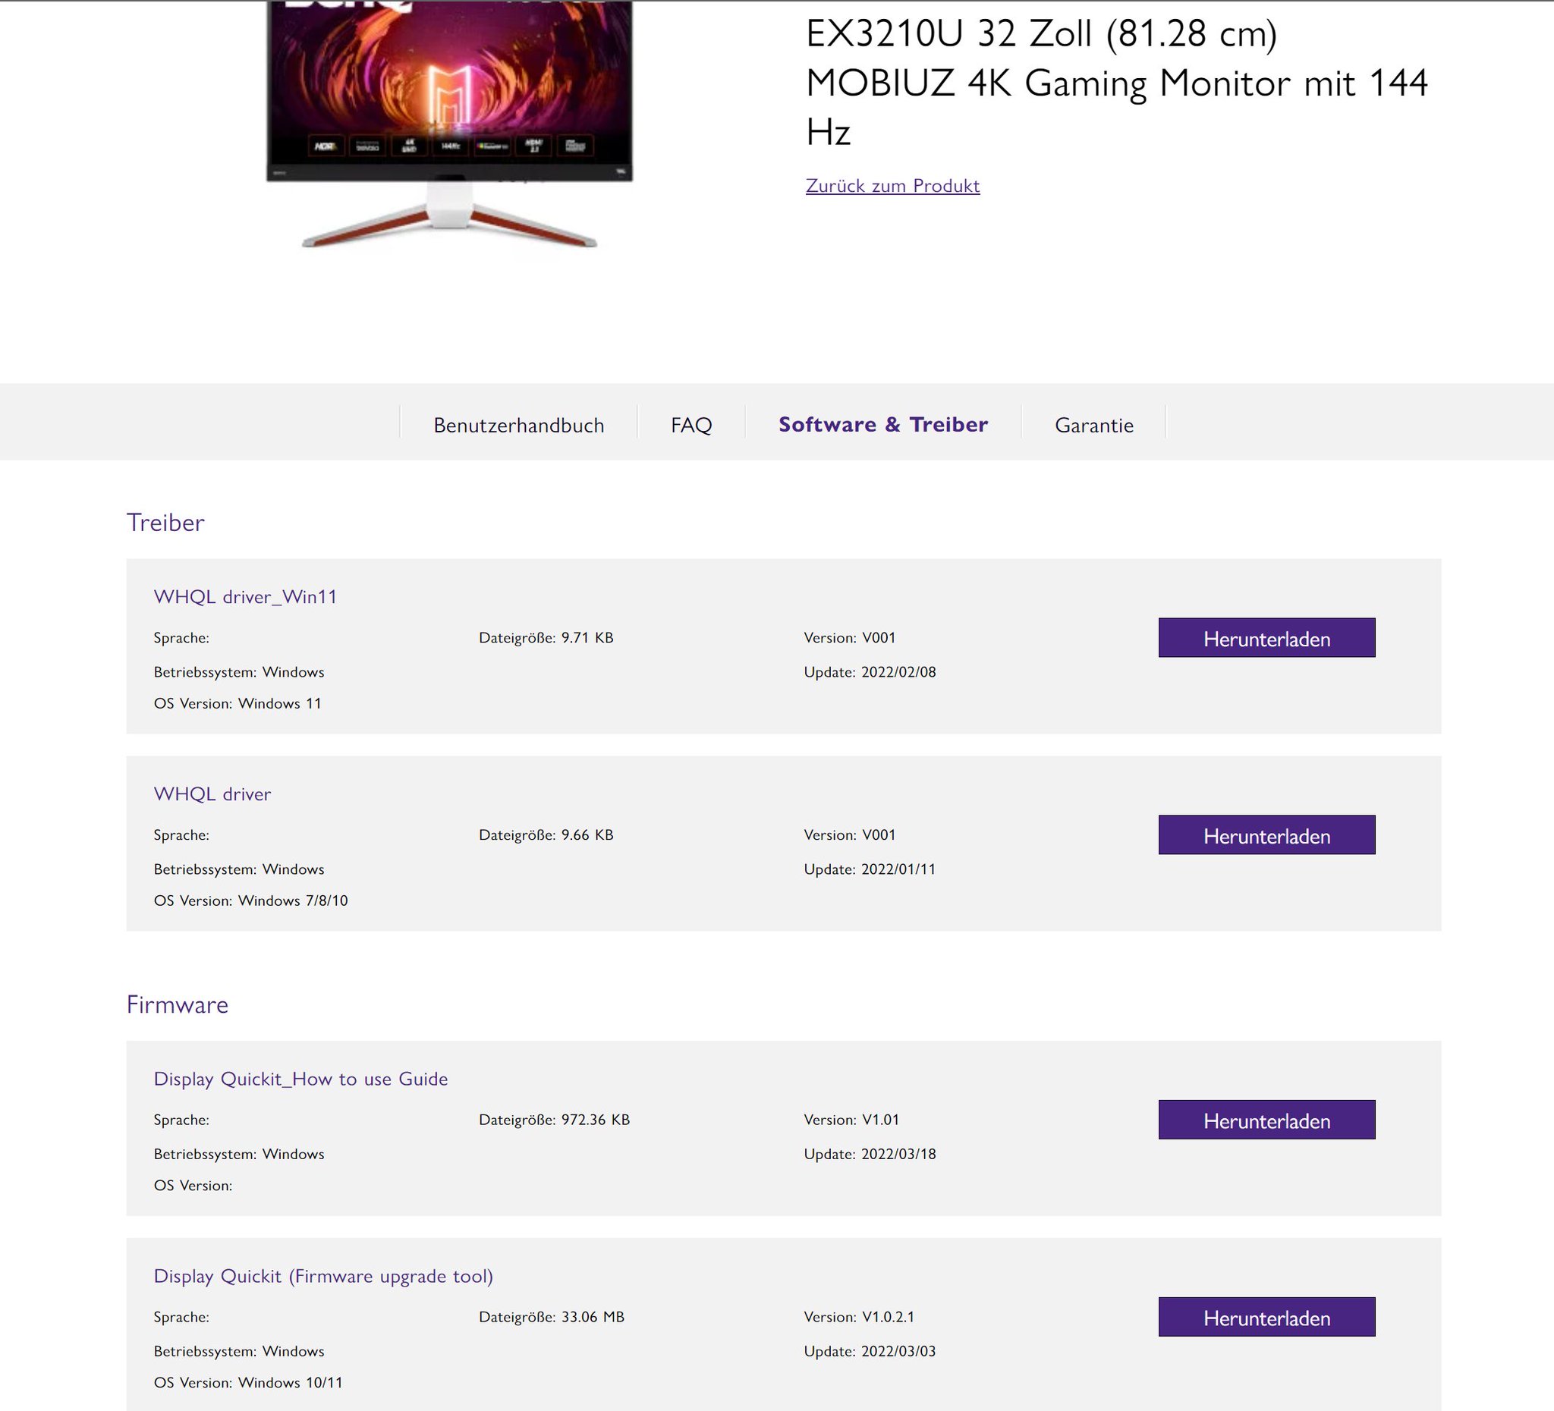This screenshot has width=1554, height=1411.
Task: Open the WHQL driver entry title
Action: pyautogui.click(x=212, y=793)
